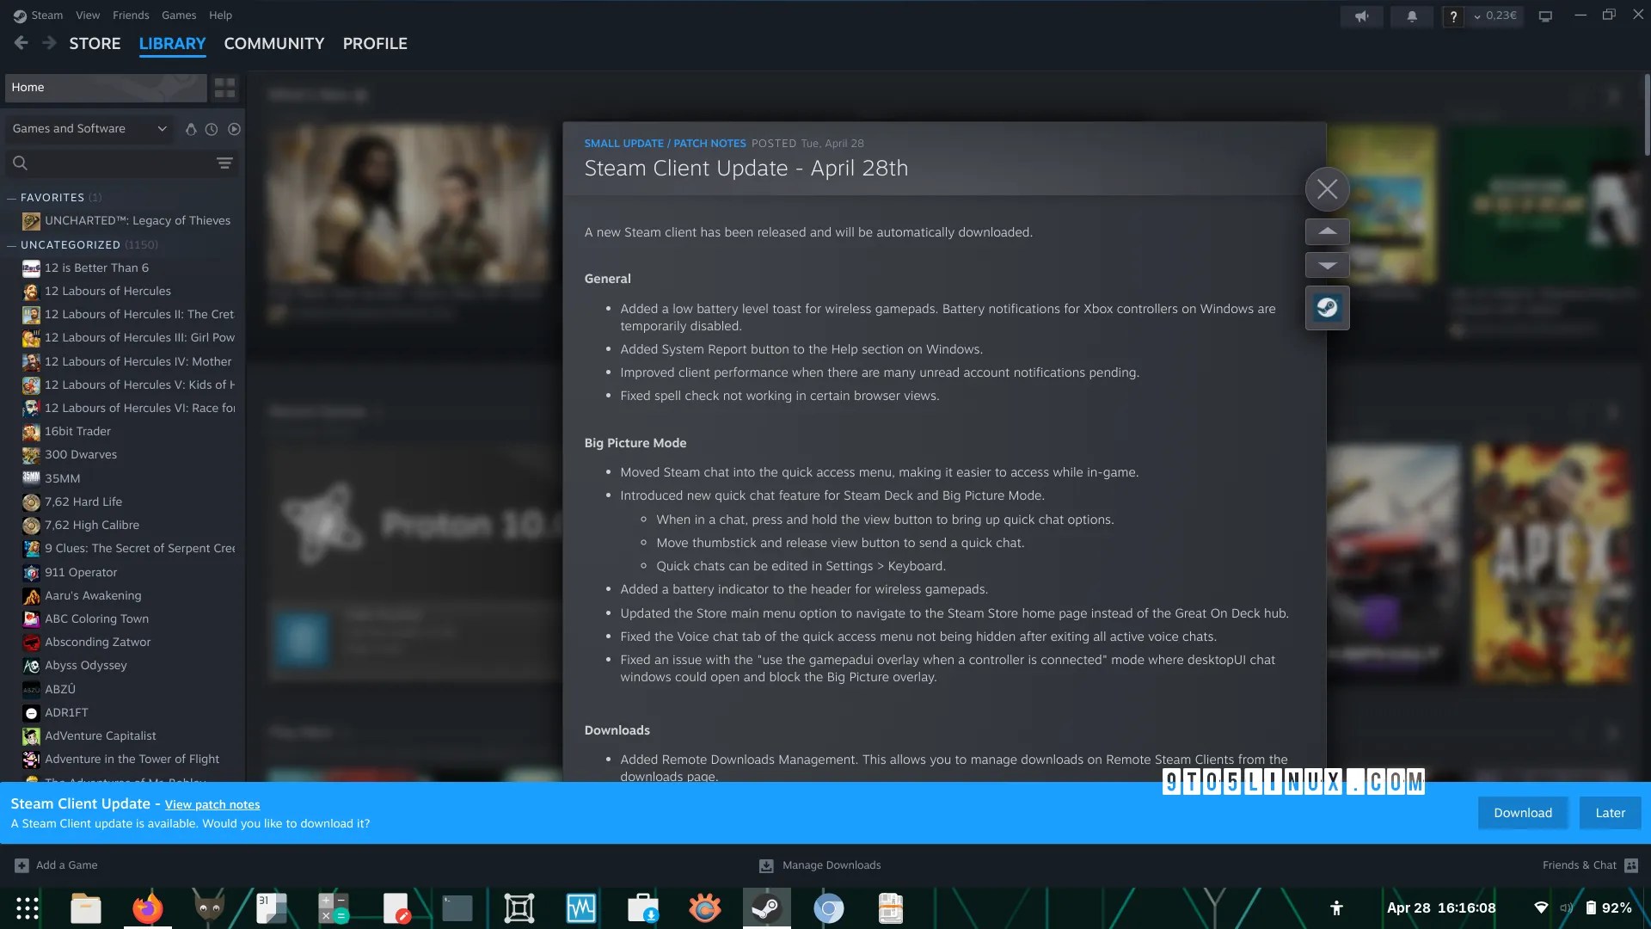Click the announcements megaphone icon
This screenshot has height=929, width=1651.
coord(1362,16)
